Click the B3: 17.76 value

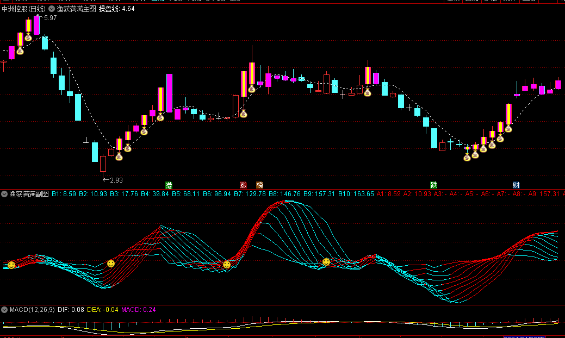click(x=124, y=194)
